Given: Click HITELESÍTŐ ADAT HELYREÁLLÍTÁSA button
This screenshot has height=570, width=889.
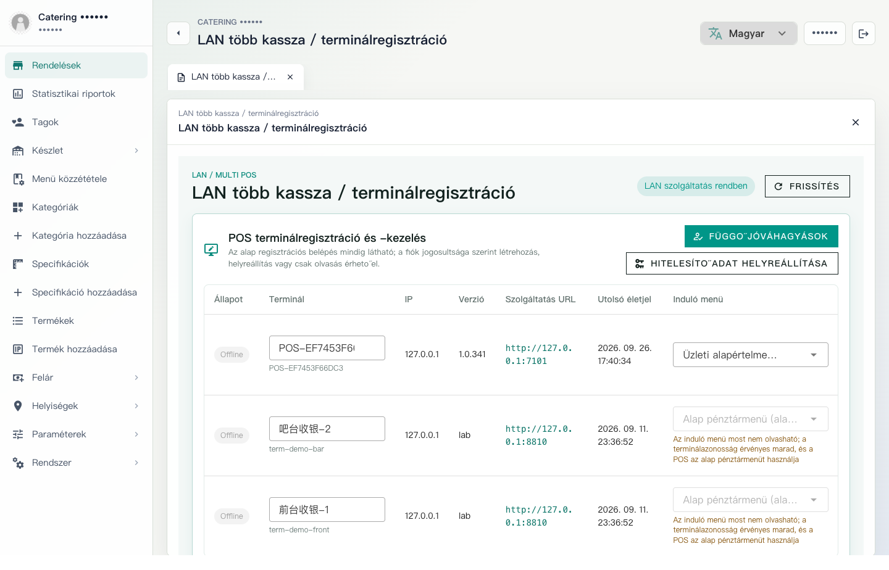Looking at the screenshot, I should 732,263.
